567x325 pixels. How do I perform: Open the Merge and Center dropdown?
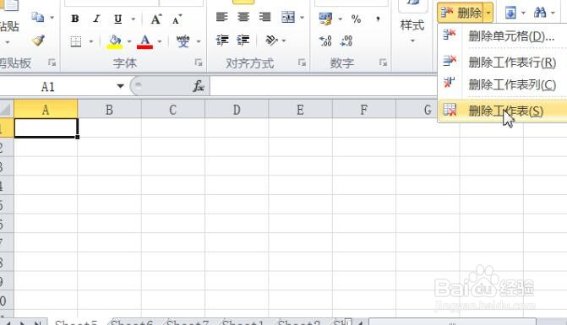point(302,18)
